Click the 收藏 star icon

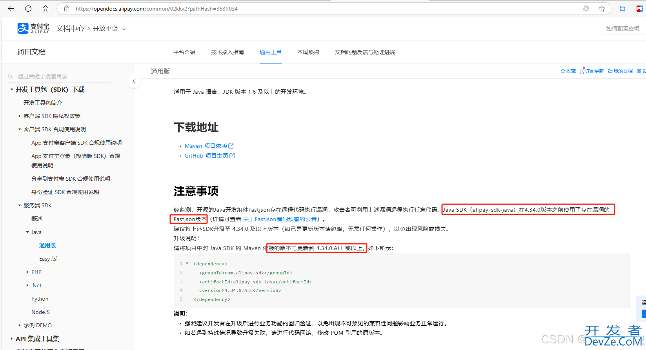point(563,71)
